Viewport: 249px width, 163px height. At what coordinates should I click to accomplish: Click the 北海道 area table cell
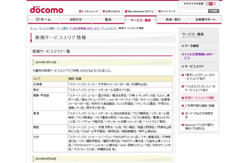50,84
